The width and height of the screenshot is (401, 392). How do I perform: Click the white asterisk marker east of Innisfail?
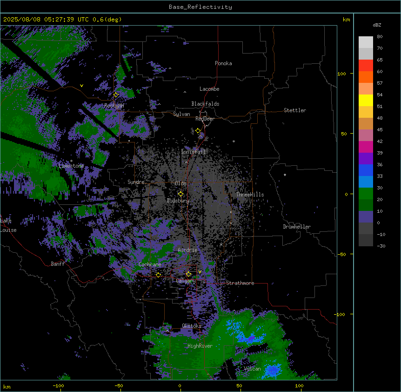234,141
